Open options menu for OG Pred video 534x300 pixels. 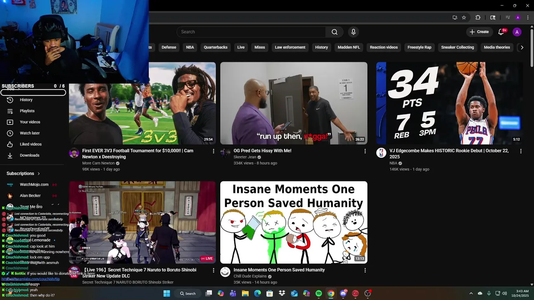[x=365, y=151]
